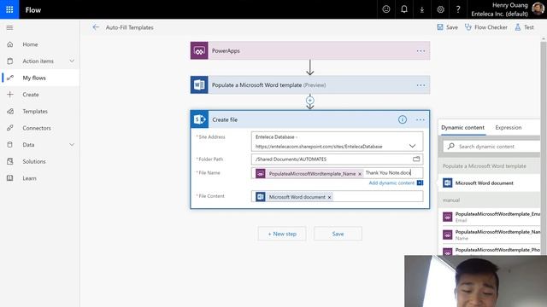
Task: Click Save below the flow steps
Action: coord(338,234)
